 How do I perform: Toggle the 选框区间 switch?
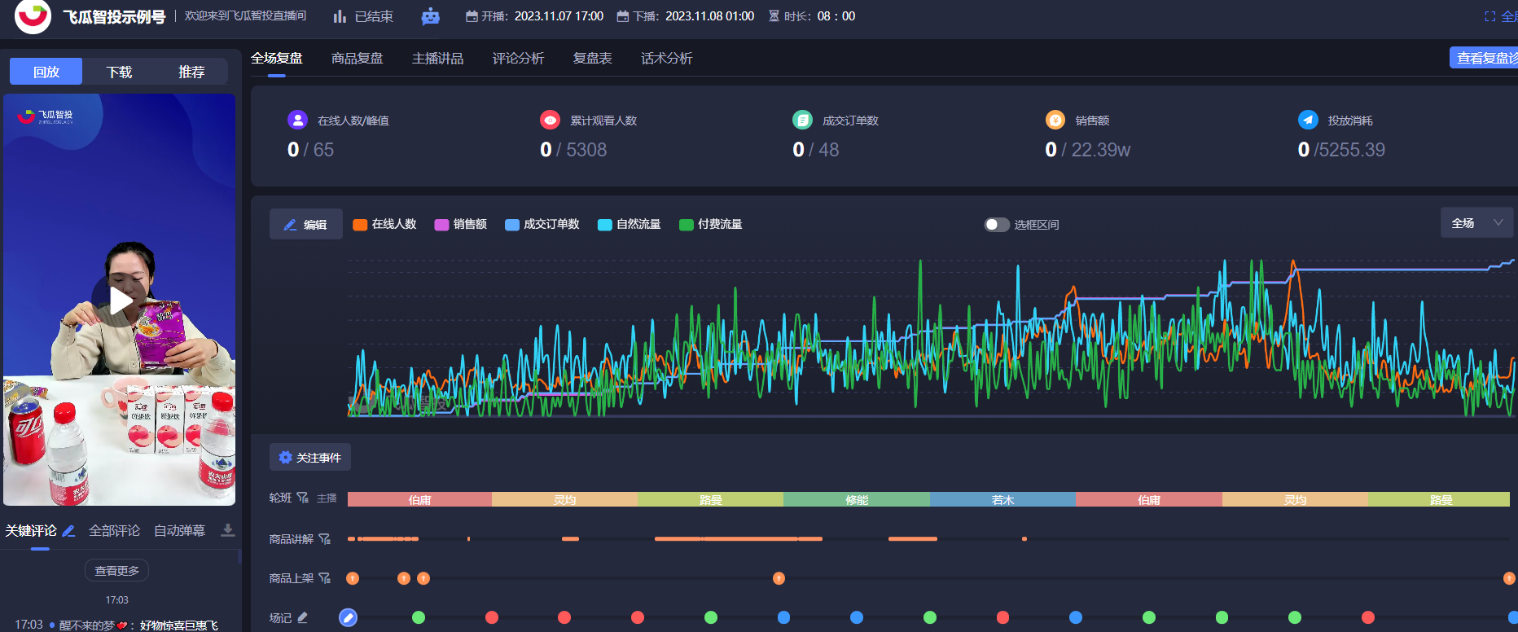[997, 225]
